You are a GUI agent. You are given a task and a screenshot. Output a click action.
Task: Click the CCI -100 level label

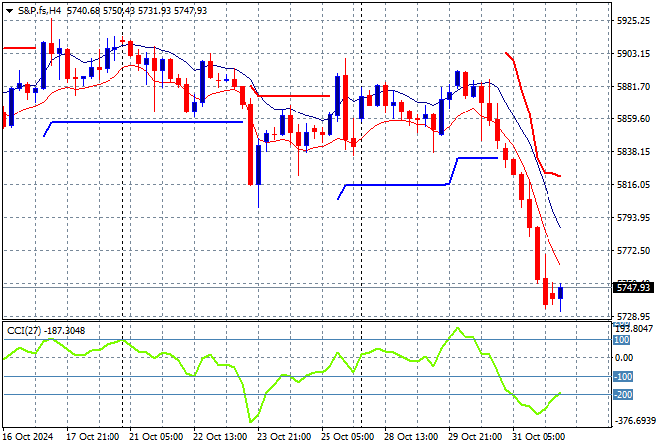tap(623, 376)
